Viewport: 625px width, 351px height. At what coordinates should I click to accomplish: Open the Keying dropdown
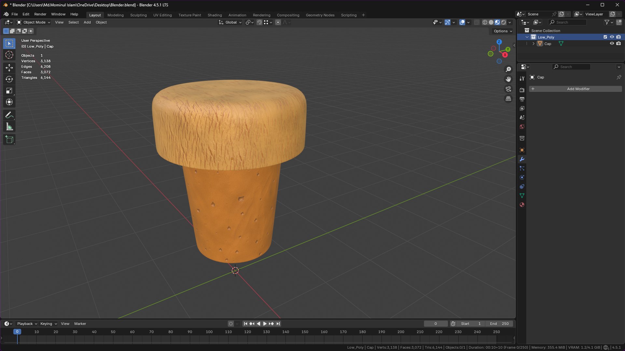(48, 324)
